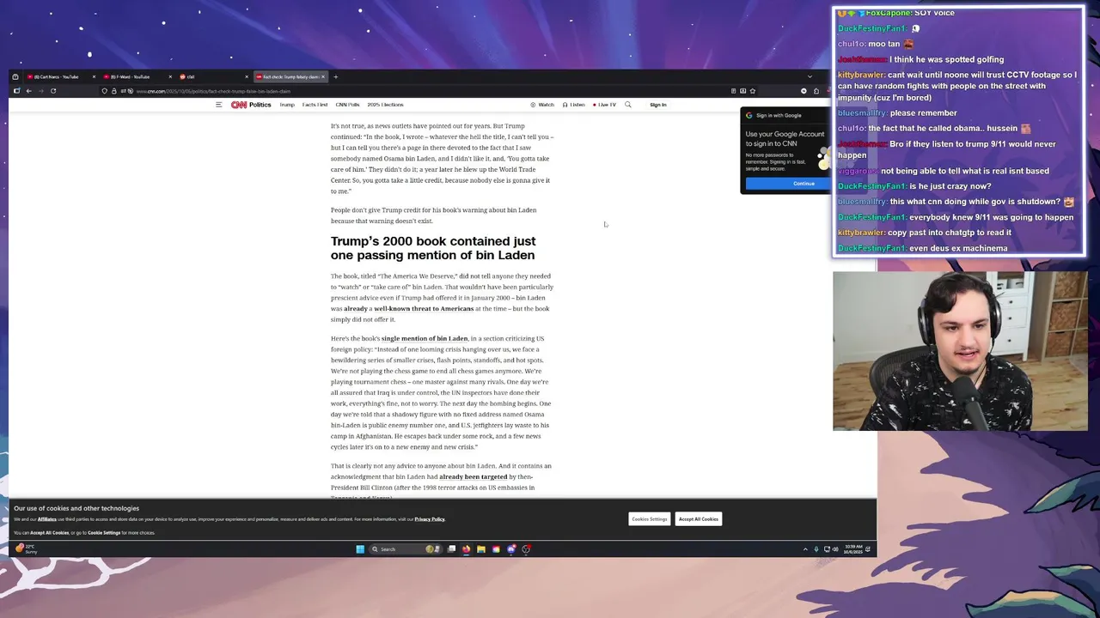
Task: Click Sign In on CNN header
Action: tap(658, 105)
